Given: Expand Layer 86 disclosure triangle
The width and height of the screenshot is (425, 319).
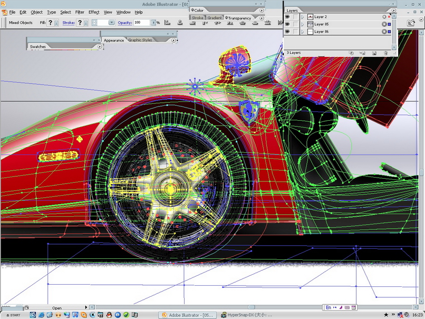Looking at the screenshot, I should pos(303,32).
